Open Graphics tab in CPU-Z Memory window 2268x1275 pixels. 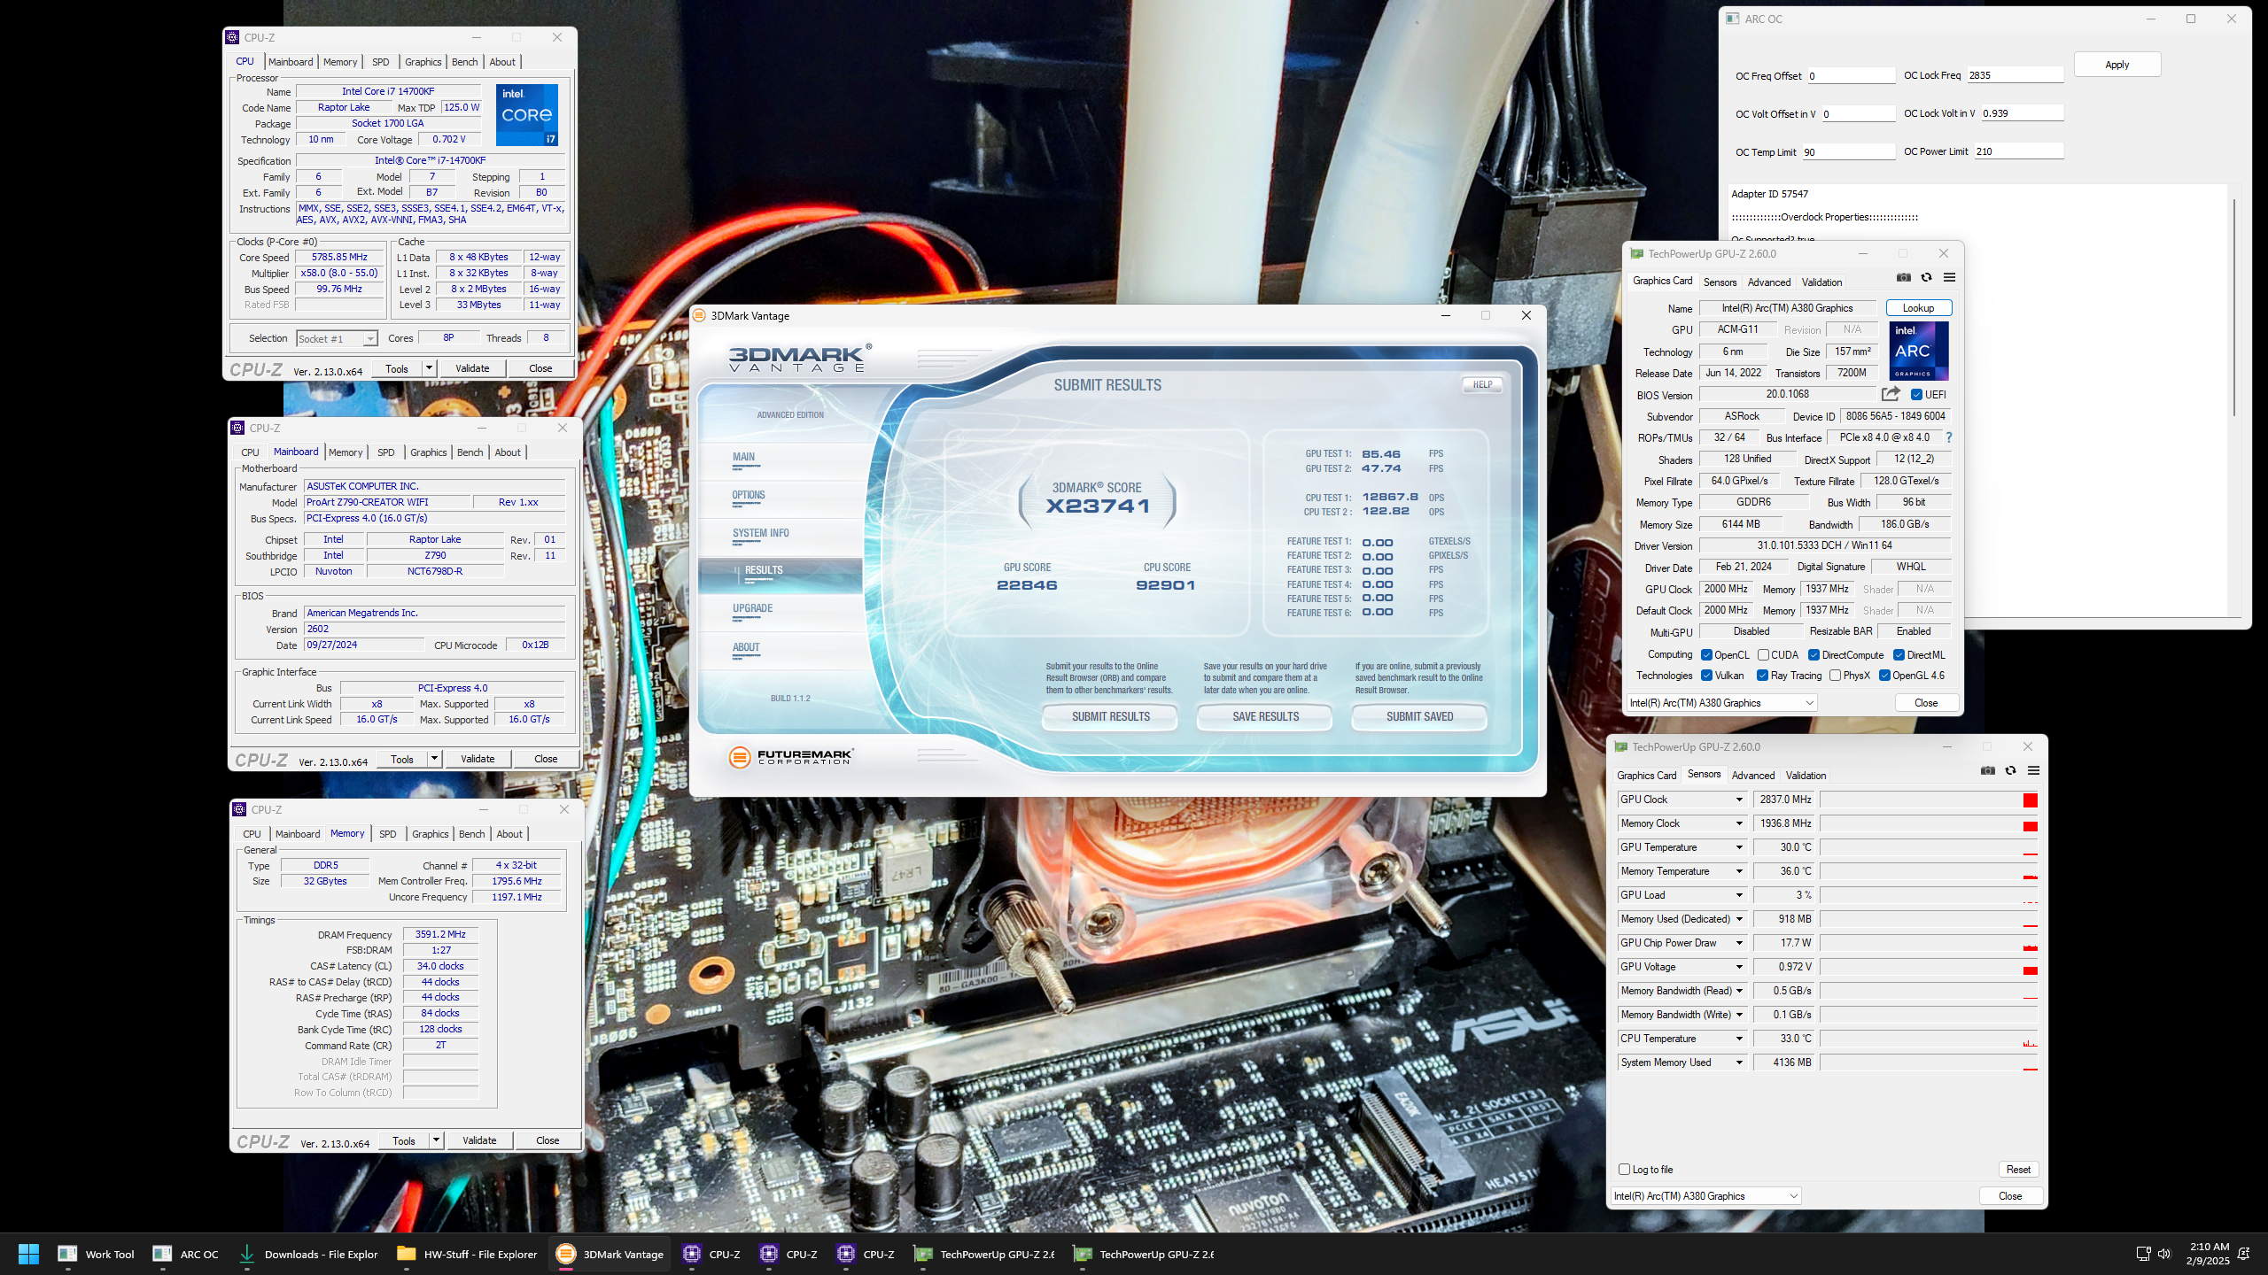[430, 834]
